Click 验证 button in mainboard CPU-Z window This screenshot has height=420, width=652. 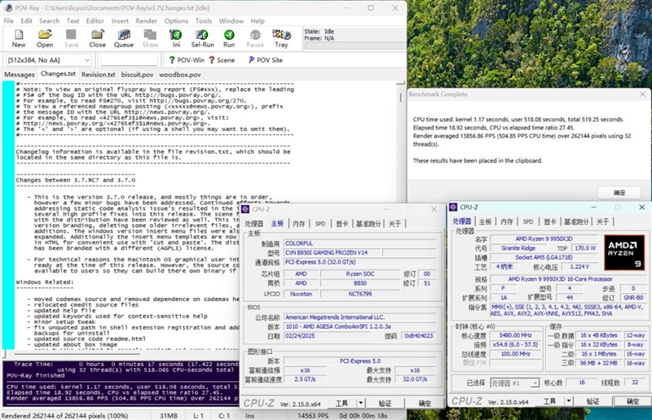tap(385, 403)
